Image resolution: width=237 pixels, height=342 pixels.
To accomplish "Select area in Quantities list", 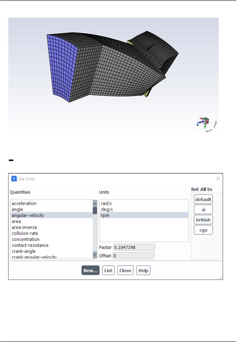I will pyautogui.click(x=52, y=221).
